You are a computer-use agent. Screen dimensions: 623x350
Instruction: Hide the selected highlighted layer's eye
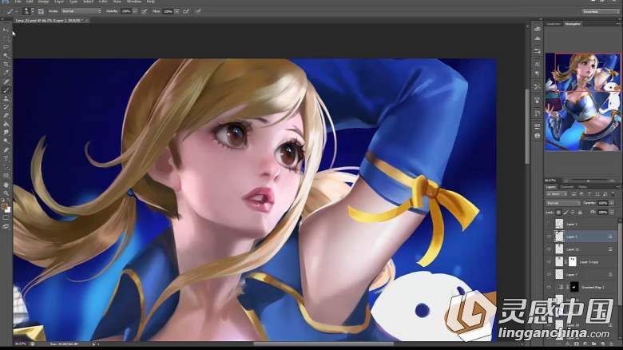(x=549, y=237)
